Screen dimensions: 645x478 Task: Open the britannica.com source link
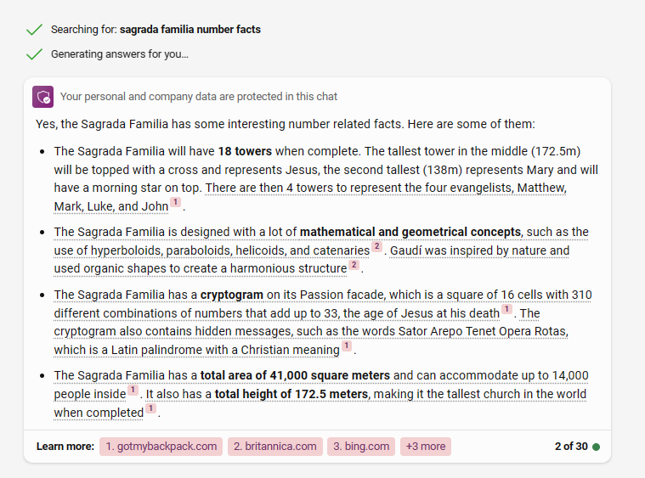click(x=274, y=447)
